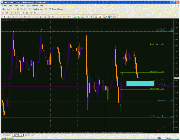Switch chart to M30 timeframe
180x140 pixels.
pyautogui.click(x=15, y=13)
